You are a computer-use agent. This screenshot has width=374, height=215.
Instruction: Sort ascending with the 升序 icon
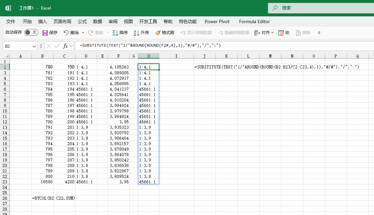[x=136, y=33]
